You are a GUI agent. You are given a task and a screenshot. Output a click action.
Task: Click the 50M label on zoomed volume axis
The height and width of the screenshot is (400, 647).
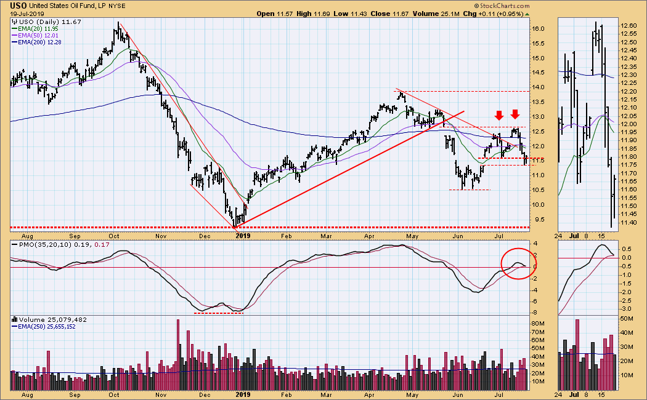click(x=627, y=319)
